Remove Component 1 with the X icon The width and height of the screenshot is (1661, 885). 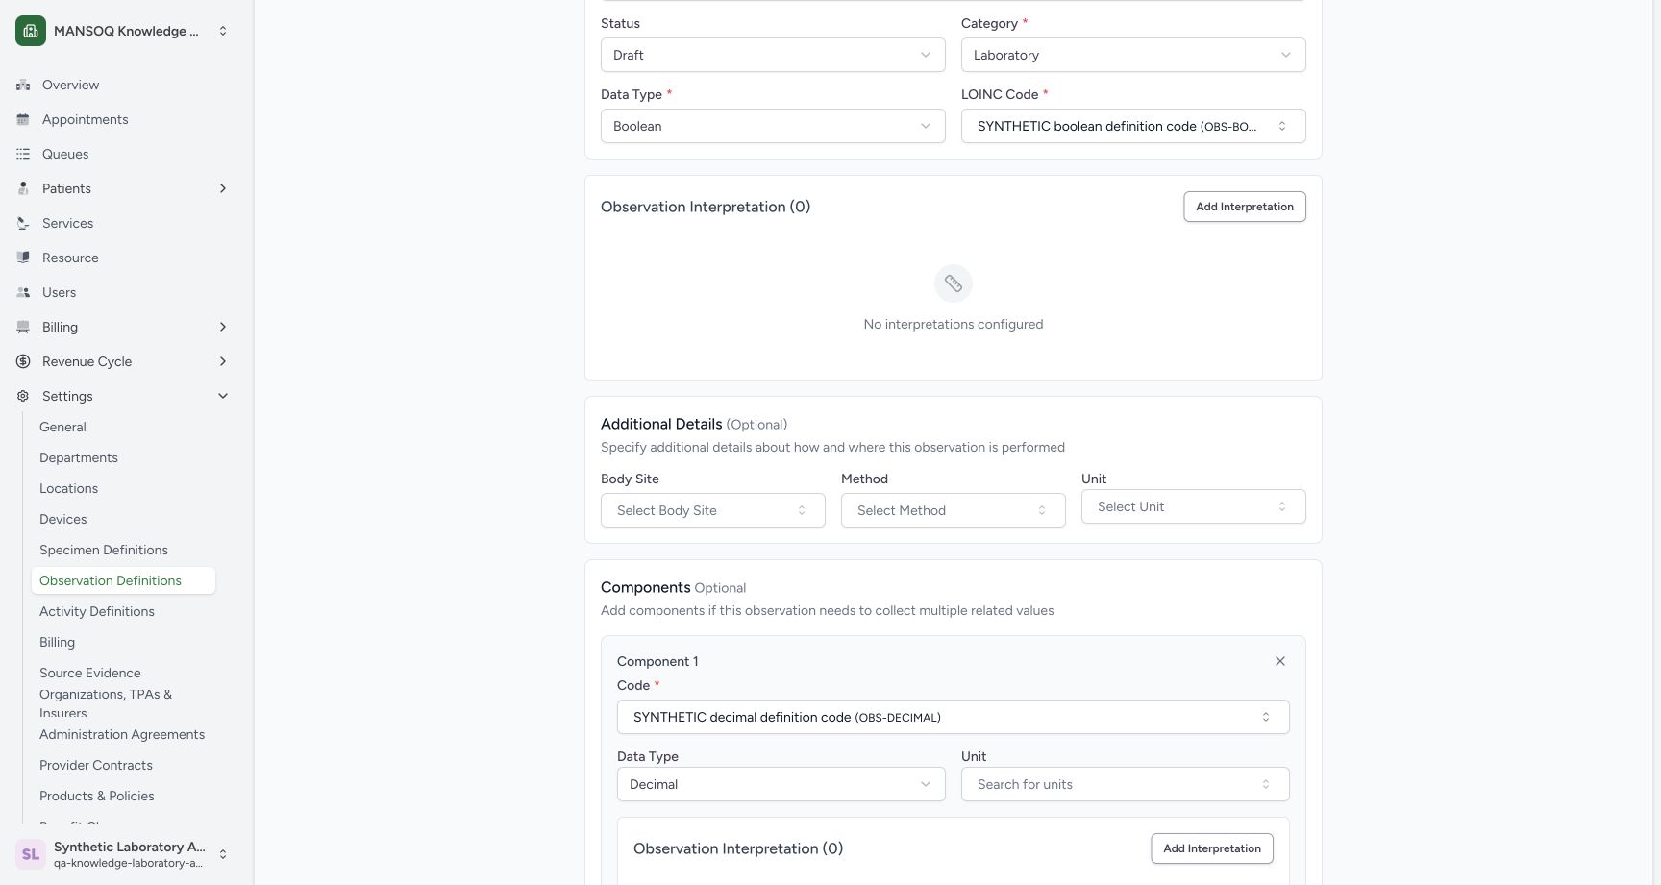coord(1280,661)
